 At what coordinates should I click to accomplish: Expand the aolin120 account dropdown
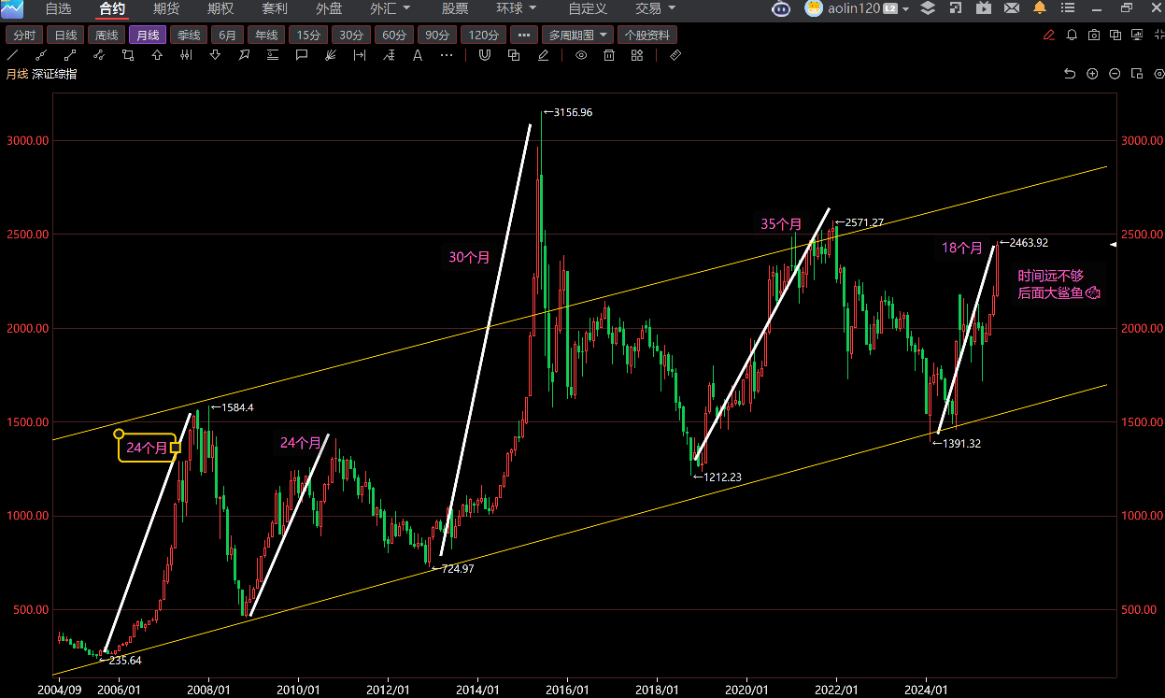(x=905, y=9)
